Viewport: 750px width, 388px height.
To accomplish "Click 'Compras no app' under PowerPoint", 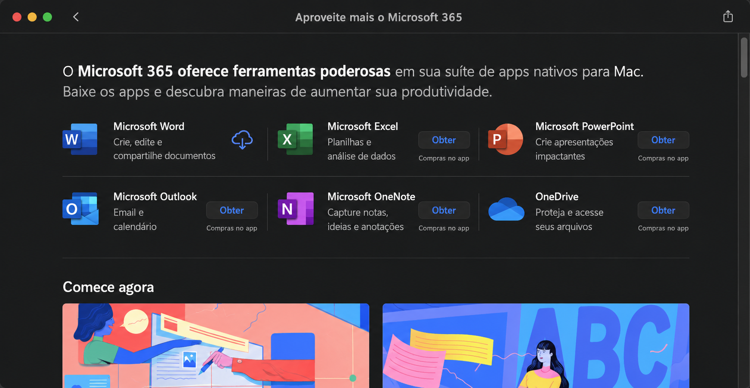I will 663,158.
